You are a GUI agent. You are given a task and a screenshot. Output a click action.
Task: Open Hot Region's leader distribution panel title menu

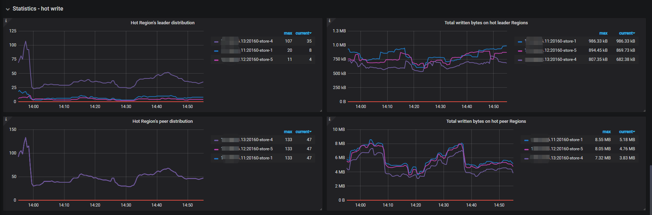pos(162,23)
